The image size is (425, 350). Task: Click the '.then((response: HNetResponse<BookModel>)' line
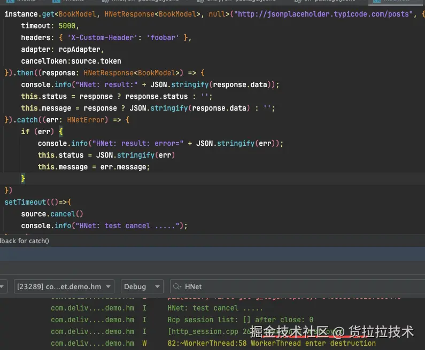pos(104,73)
